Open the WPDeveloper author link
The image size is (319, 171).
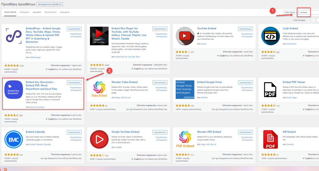coord(35,58)
